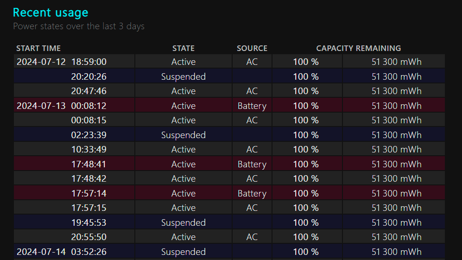Click the SOURCE column header
Screen dimensions: 462x260
tap(252, 48)
